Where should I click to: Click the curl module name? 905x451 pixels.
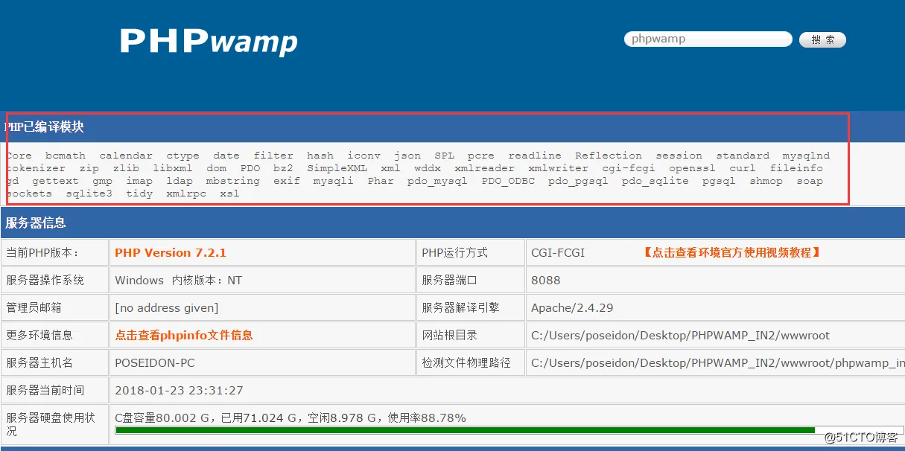tap(743, 168)
